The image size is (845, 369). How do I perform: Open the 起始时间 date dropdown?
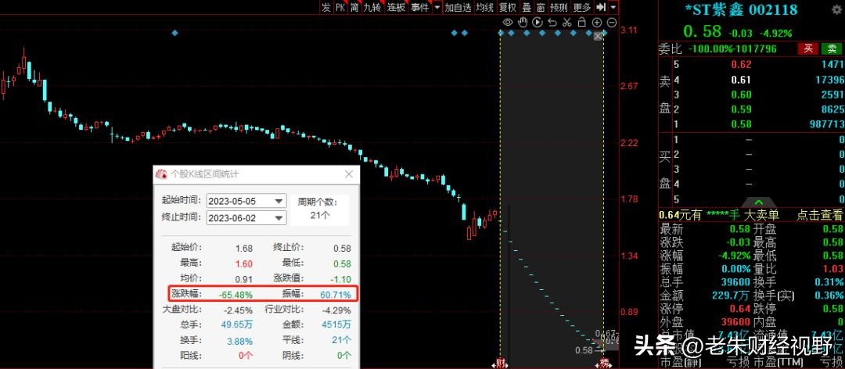[x=279, y=201]
